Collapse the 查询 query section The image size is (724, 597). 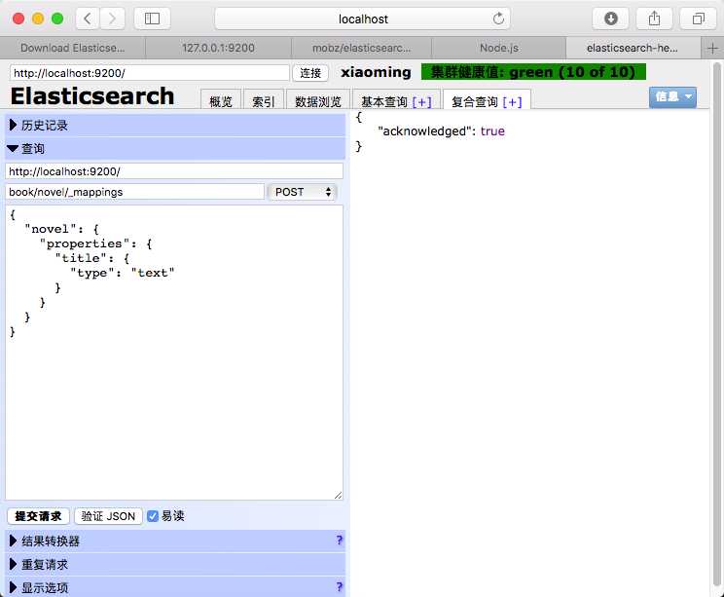(x=175, y=148)
